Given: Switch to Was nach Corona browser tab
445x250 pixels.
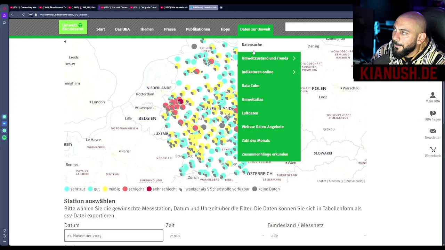Looking at the screenshot, I should coord(113,7).
